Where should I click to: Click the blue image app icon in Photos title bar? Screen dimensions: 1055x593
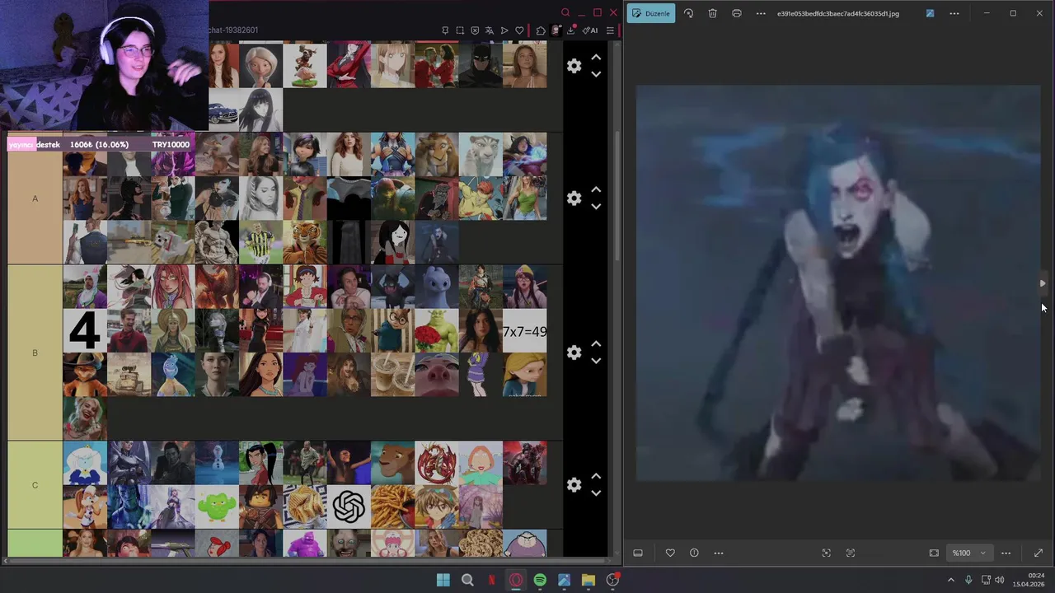click(930, 13)
